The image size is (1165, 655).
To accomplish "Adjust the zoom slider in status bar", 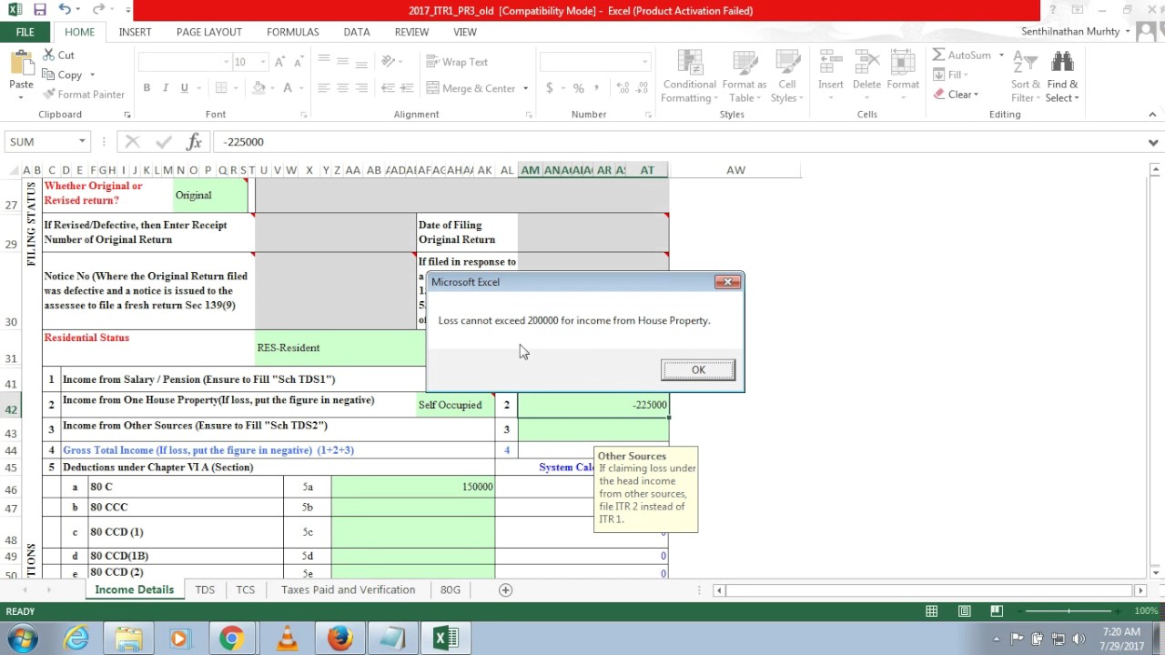I will 1069,611.
